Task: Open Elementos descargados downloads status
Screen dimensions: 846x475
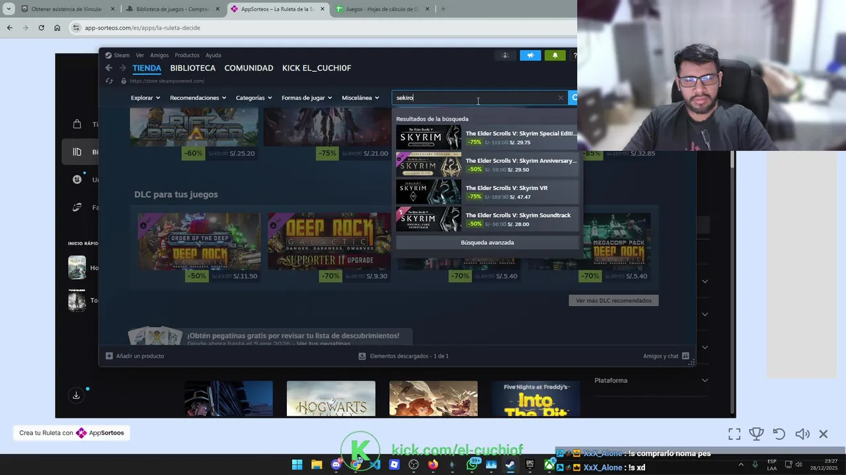Action: (x=403, y=356)
